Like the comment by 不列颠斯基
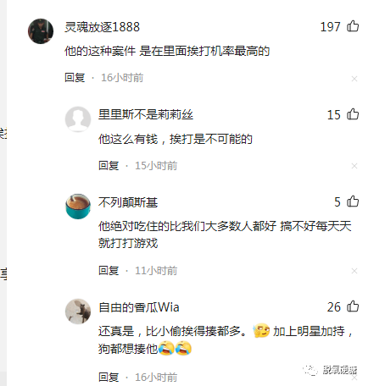368x386 pixels. (x=353, y=201)
